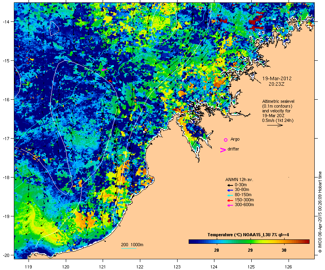Click the longitude axis label 121
325x270 pixels.
pos(103,267)
